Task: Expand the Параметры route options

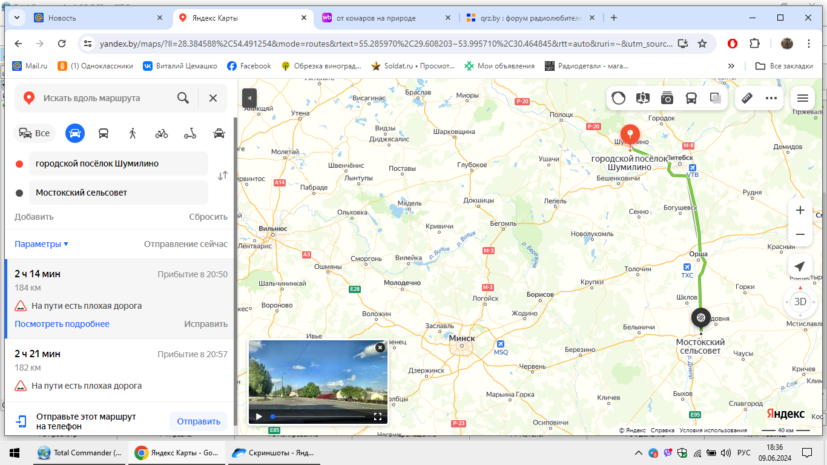Action: (x=41, y=244)
